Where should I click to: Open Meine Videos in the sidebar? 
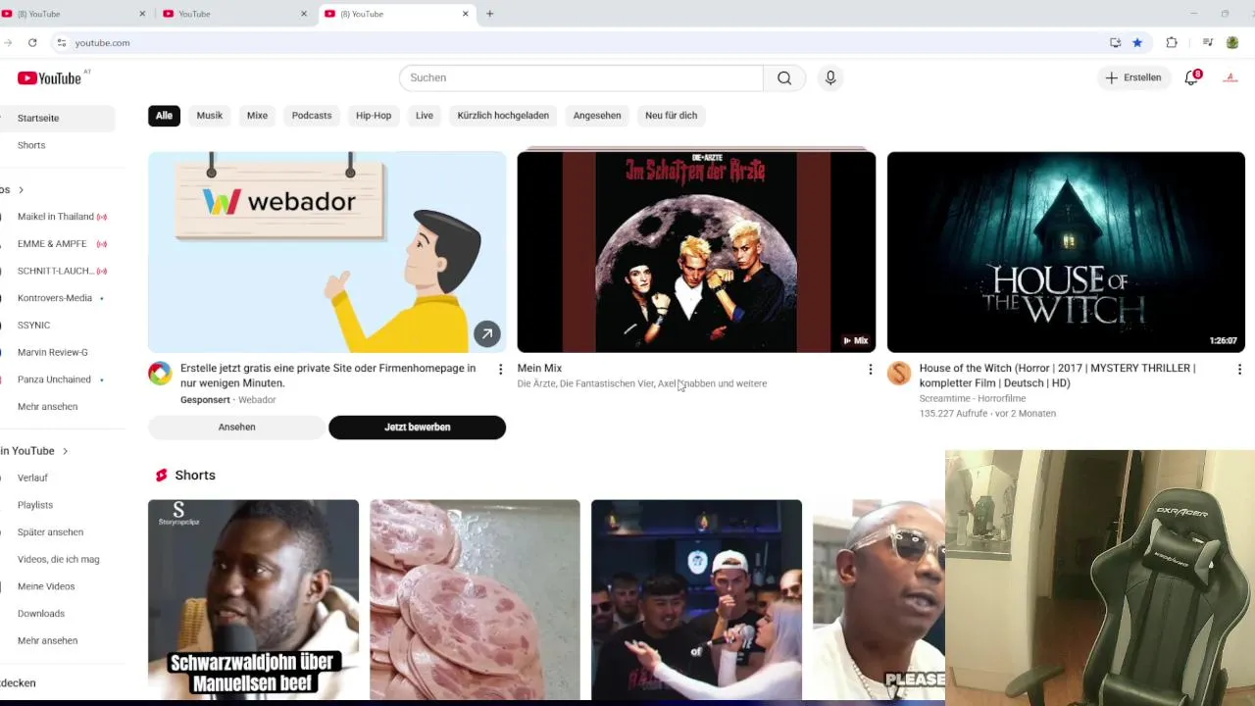[57, 586]
